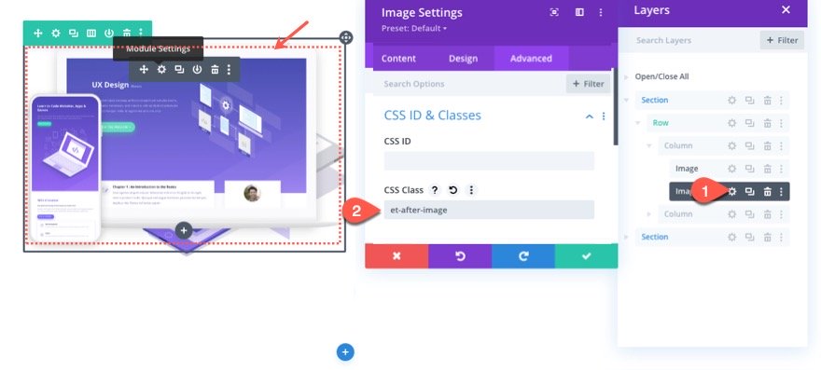Open CSS Class more options menu
Screen dimensions: 821x370
tap(471, 190)
